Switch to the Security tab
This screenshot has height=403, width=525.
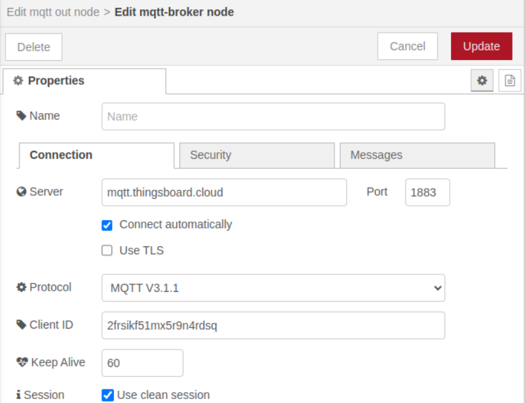pyautogui.click(x=257, y=155)
